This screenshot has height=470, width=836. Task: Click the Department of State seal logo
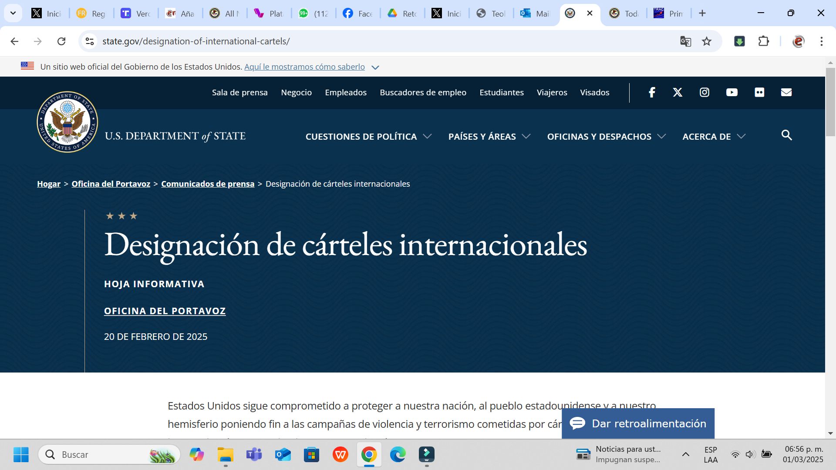click(67, 122)
